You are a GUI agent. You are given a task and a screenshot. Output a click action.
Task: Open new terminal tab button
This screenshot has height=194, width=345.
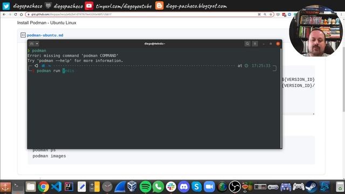point(32,44)
